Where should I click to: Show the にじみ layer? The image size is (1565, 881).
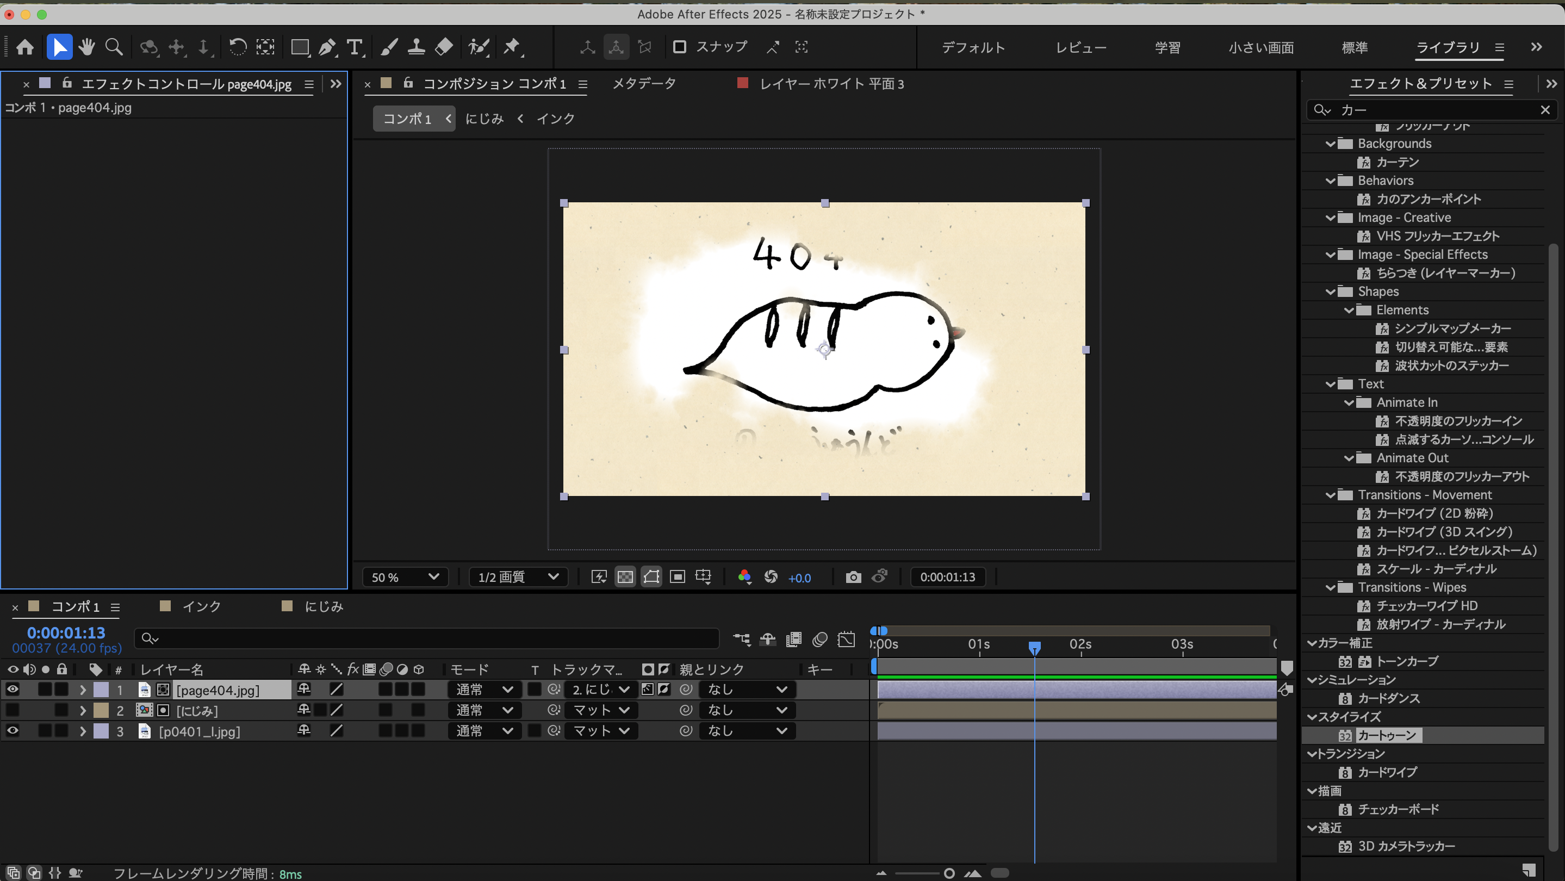tap(13, 710)
